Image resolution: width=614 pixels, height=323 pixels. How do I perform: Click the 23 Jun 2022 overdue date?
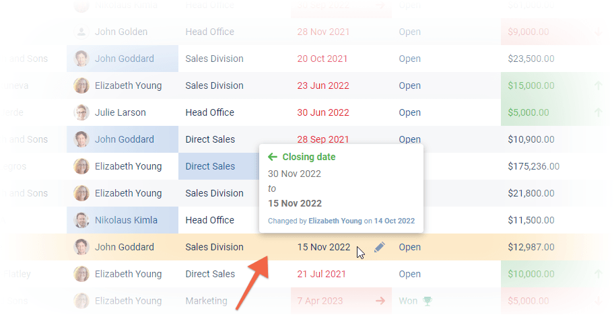[322, 85]
